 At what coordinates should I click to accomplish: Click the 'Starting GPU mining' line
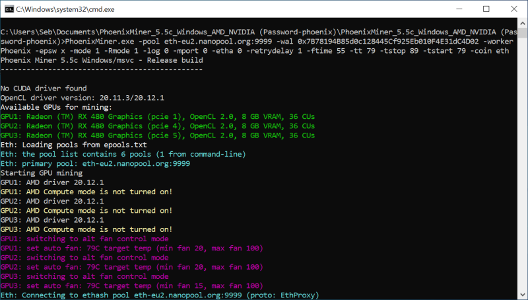coord(42,173)
